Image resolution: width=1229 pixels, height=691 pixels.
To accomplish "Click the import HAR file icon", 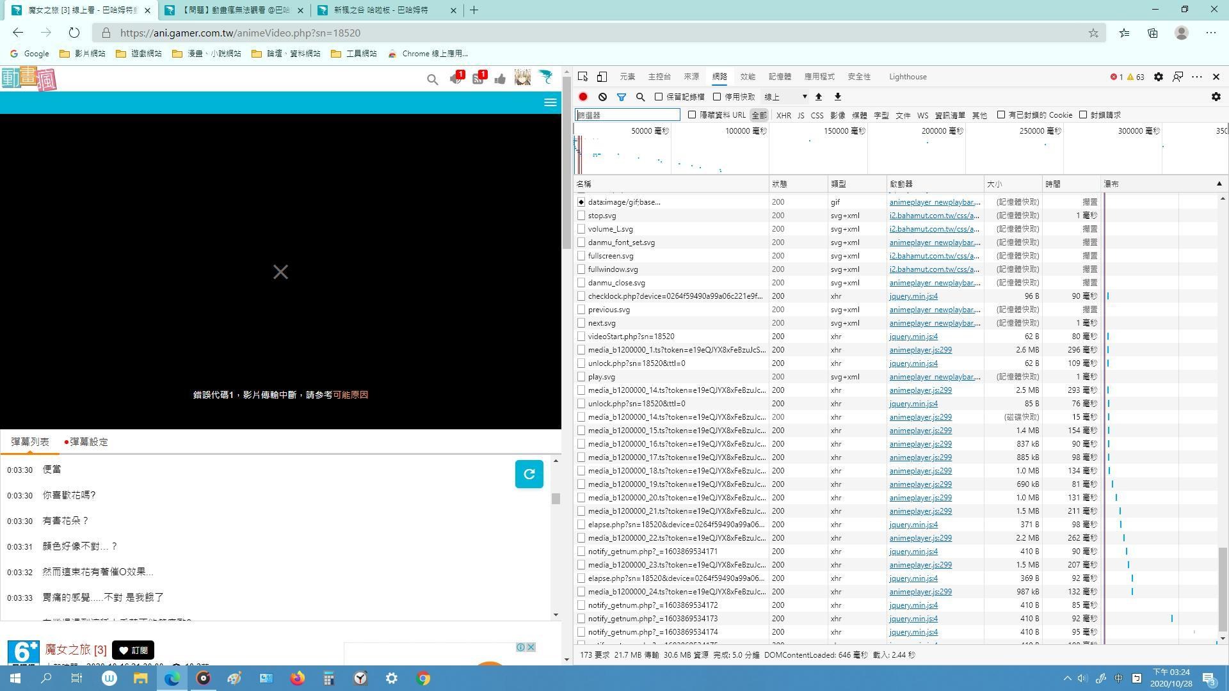I will coord(819,96).
